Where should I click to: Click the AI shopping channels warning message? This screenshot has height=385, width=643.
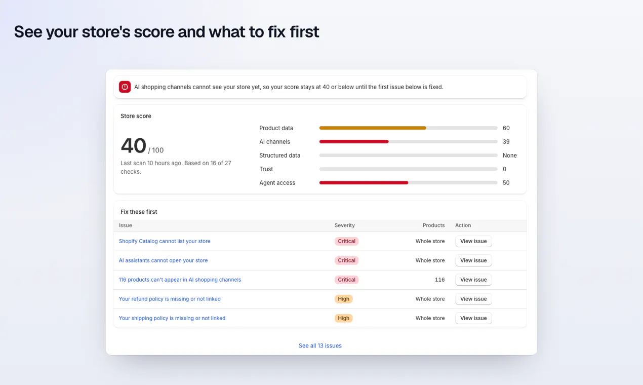click(289, 87)
